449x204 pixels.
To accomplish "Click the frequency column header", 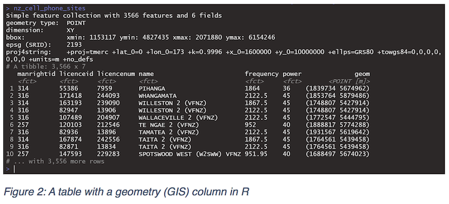I will tap(262, 74).
